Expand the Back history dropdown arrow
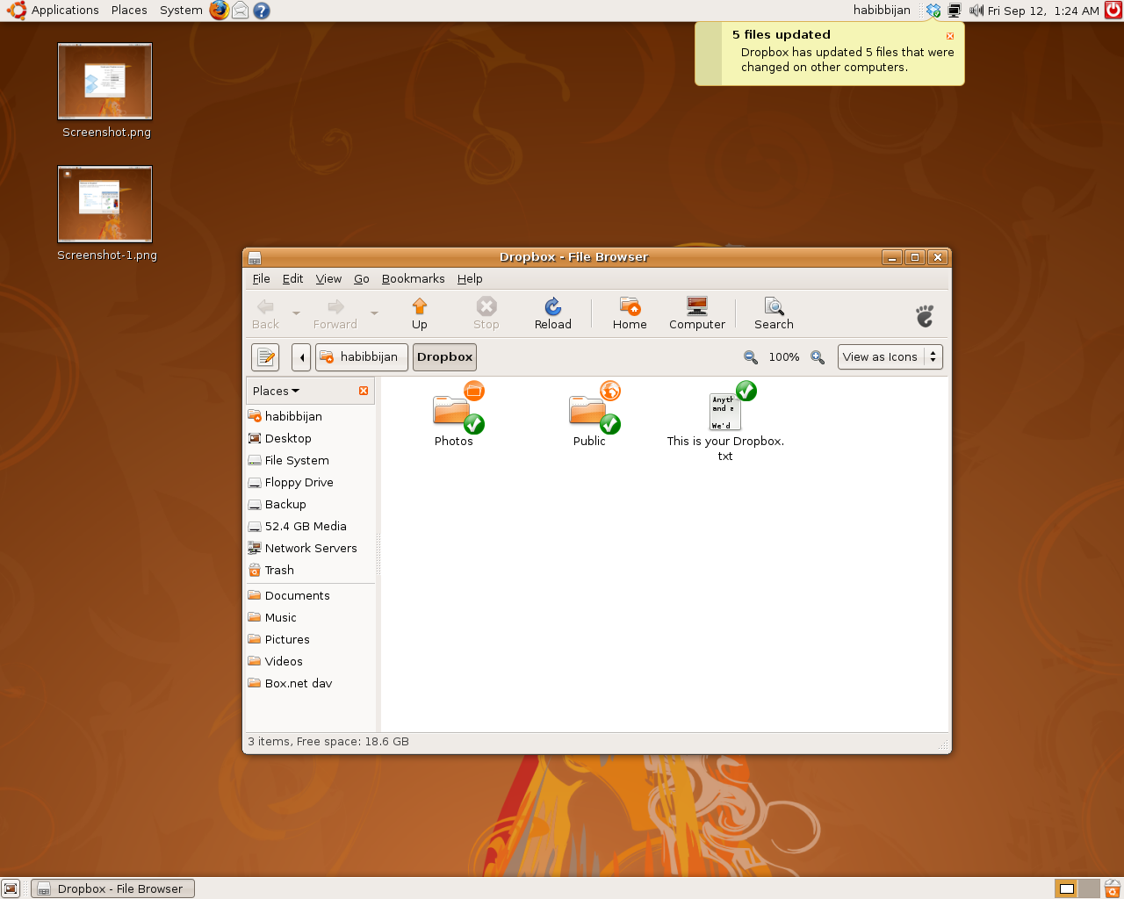The image size is (1124, 899). click(296, 313)
